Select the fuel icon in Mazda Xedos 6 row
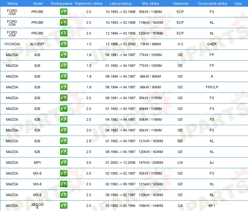248x211 pixels. tap(63, 206)
